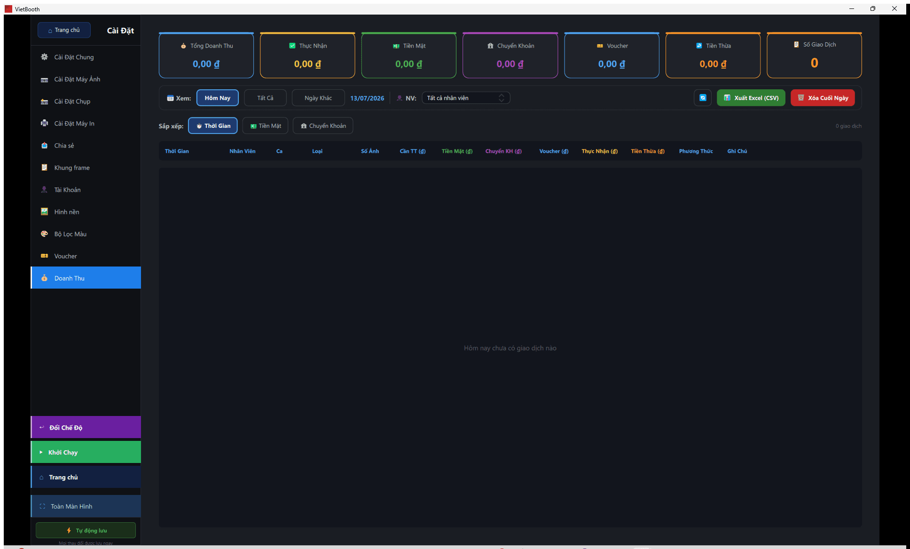
Task: Expand the Tất cả nhân viên dropdown
Action: pos(465,98)
